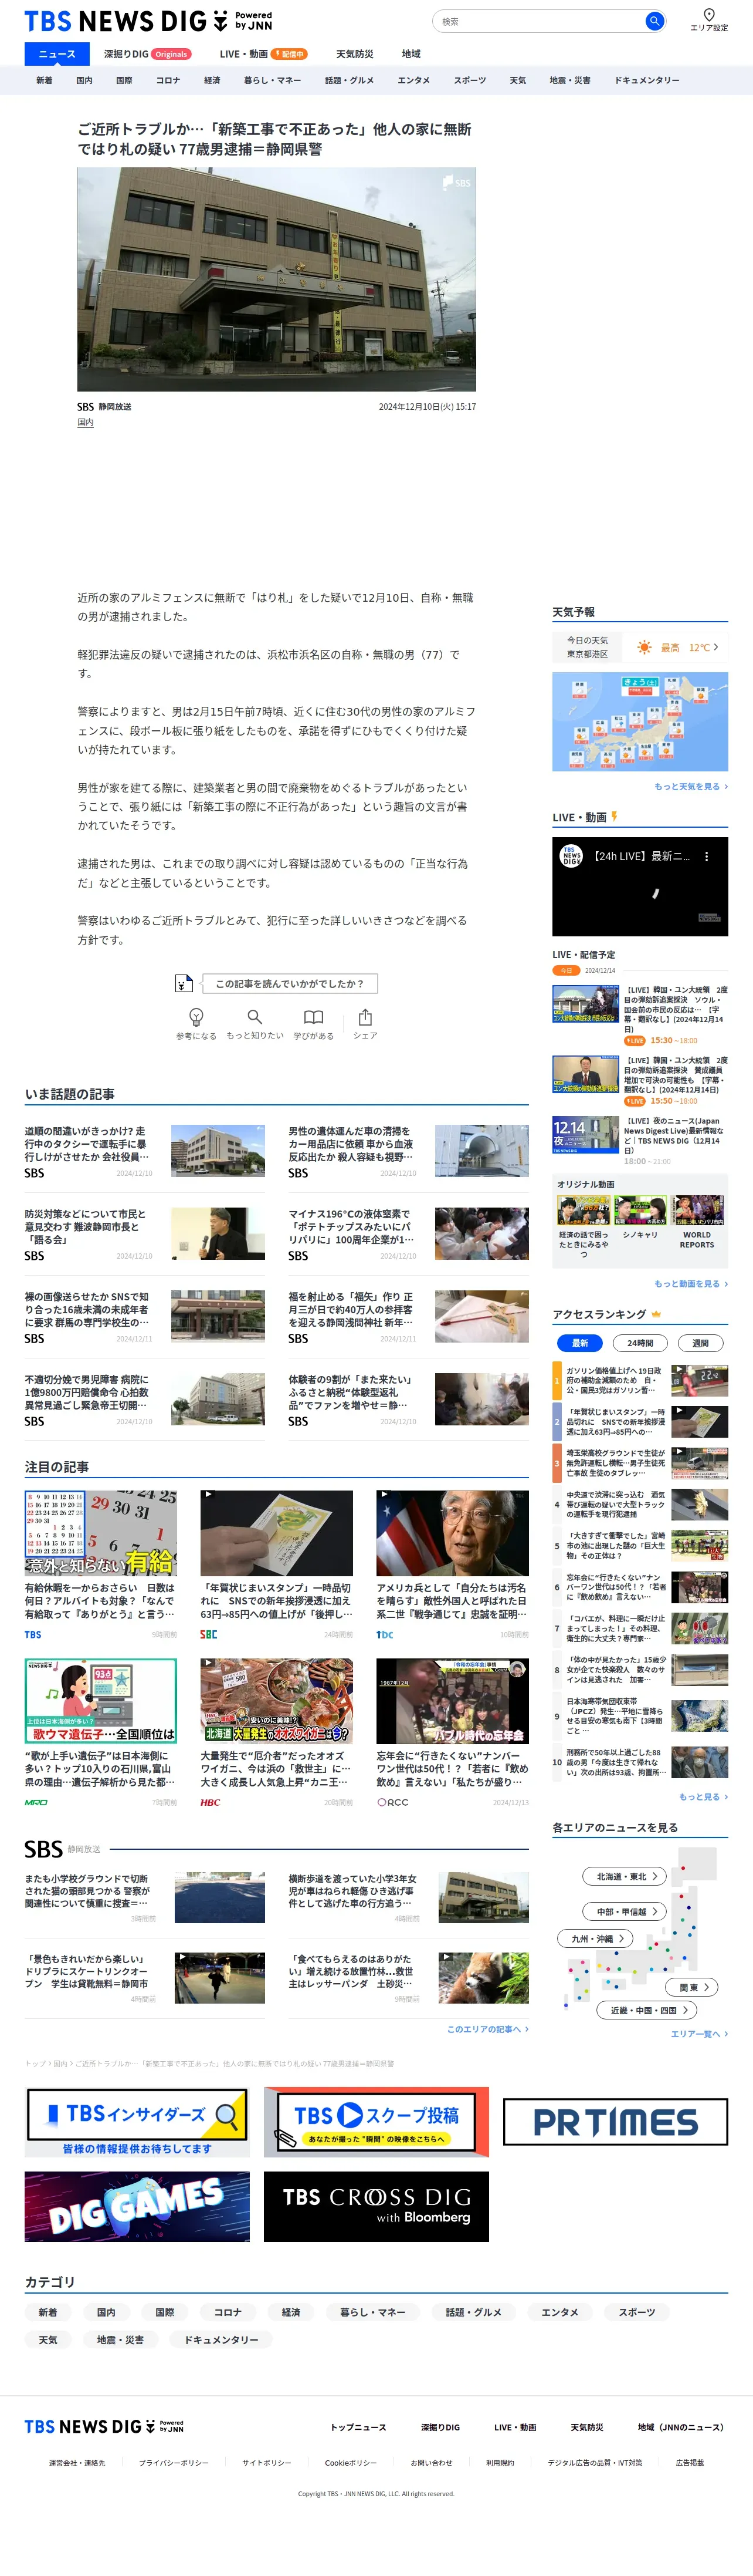Play the 24h LIVE video player
Viewport: 753px width, 2576px height.
(x=640, y=887)
